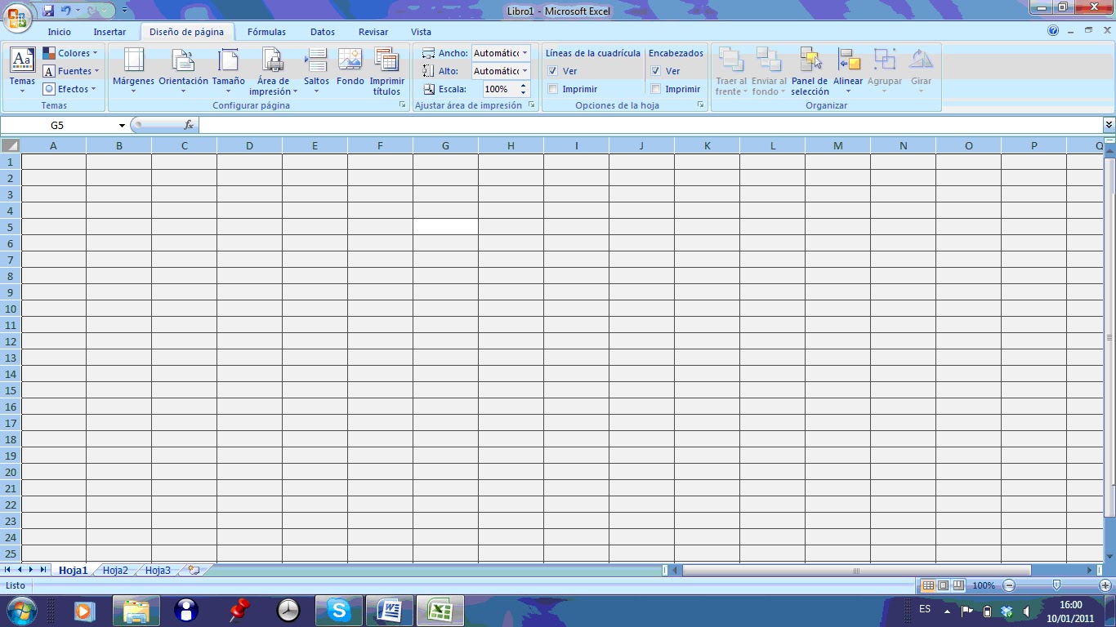
Task: Open the Fuentes theme fonts dropdown
Action: 70,71
